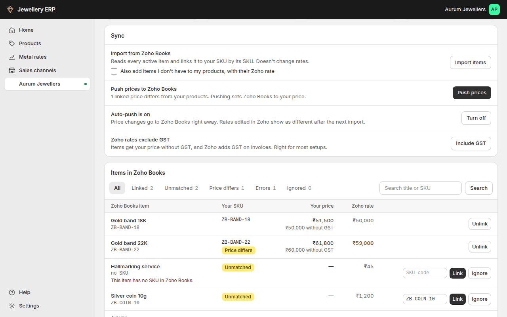Image resolution: width=507 pixels, height=317 pixels.
Task: Switch to the Linked tab
Action: [142, 188]
